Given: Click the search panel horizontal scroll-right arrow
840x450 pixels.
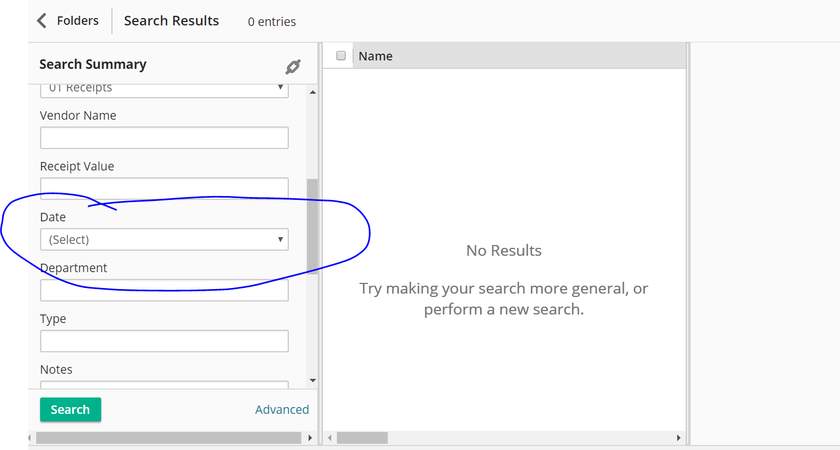Looking at the screenshot, I should [310, 438].
